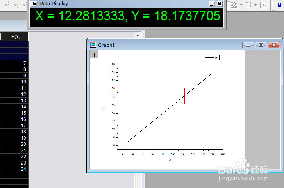Select worksheet cell with value 14
Screen dimensions: 284x188
(x=15, y=106)
